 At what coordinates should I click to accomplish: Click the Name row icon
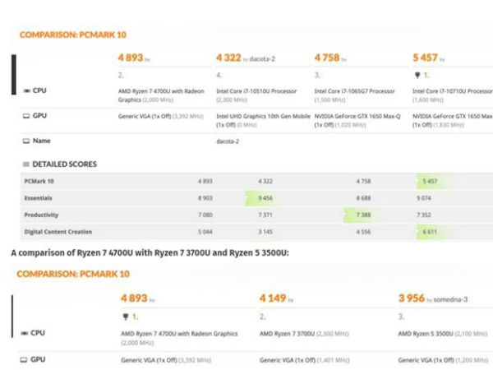26,141
